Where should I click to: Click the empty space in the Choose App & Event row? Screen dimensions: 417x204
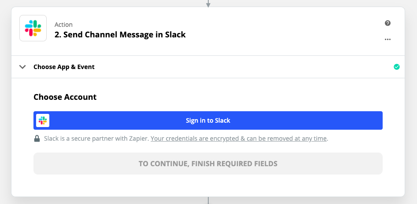[242, 67]
